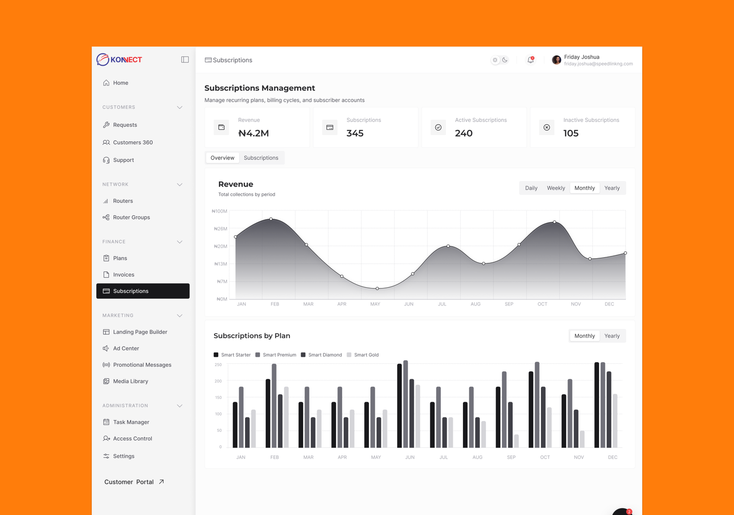The width and height of the screenshot is (734, 515).
Task: Collapse the Customers section chevron
Action: (180, 107)
